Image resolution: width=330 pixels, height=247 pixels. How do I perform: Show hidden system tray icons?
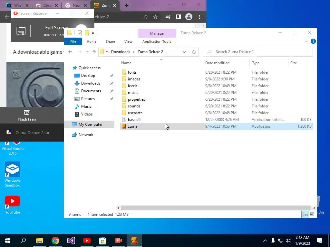tap(265, 241)
